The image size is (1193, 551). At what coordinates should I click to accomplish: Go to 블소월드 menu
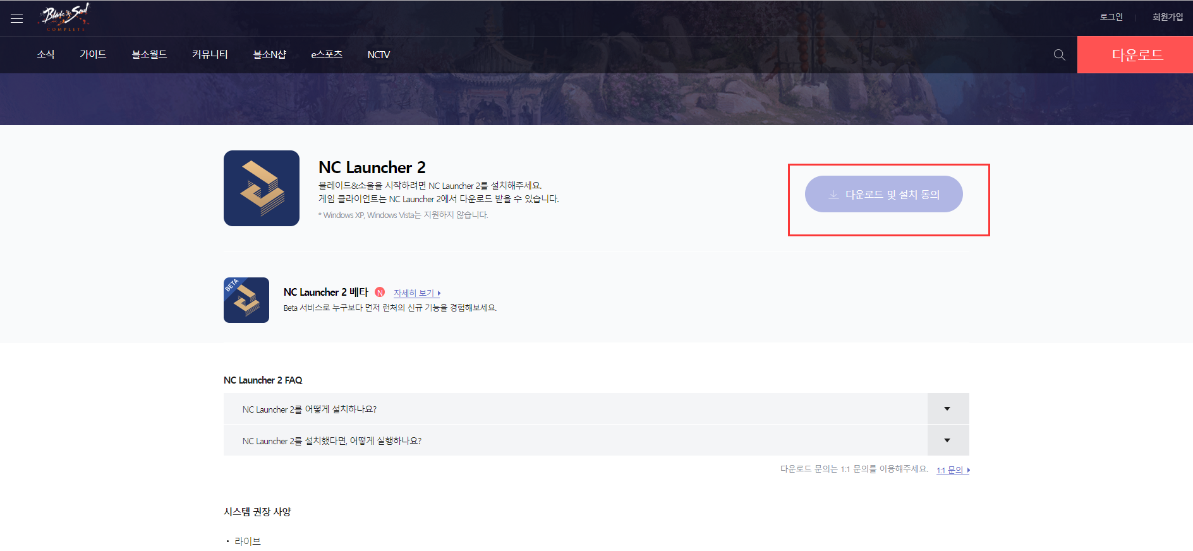click(x=149, y=55)
